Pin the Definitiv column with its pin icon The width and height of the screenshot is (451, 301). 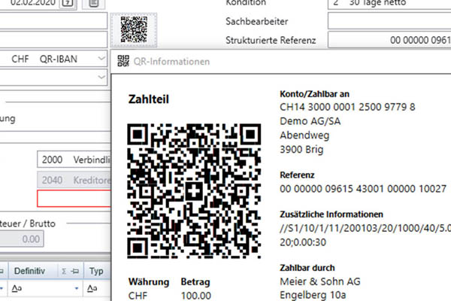click(75, 272)
